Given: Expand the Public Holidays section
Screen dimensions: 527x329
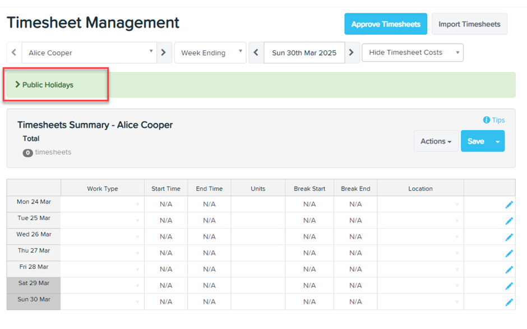Looking at the screenshot, I should click(45, 85).
